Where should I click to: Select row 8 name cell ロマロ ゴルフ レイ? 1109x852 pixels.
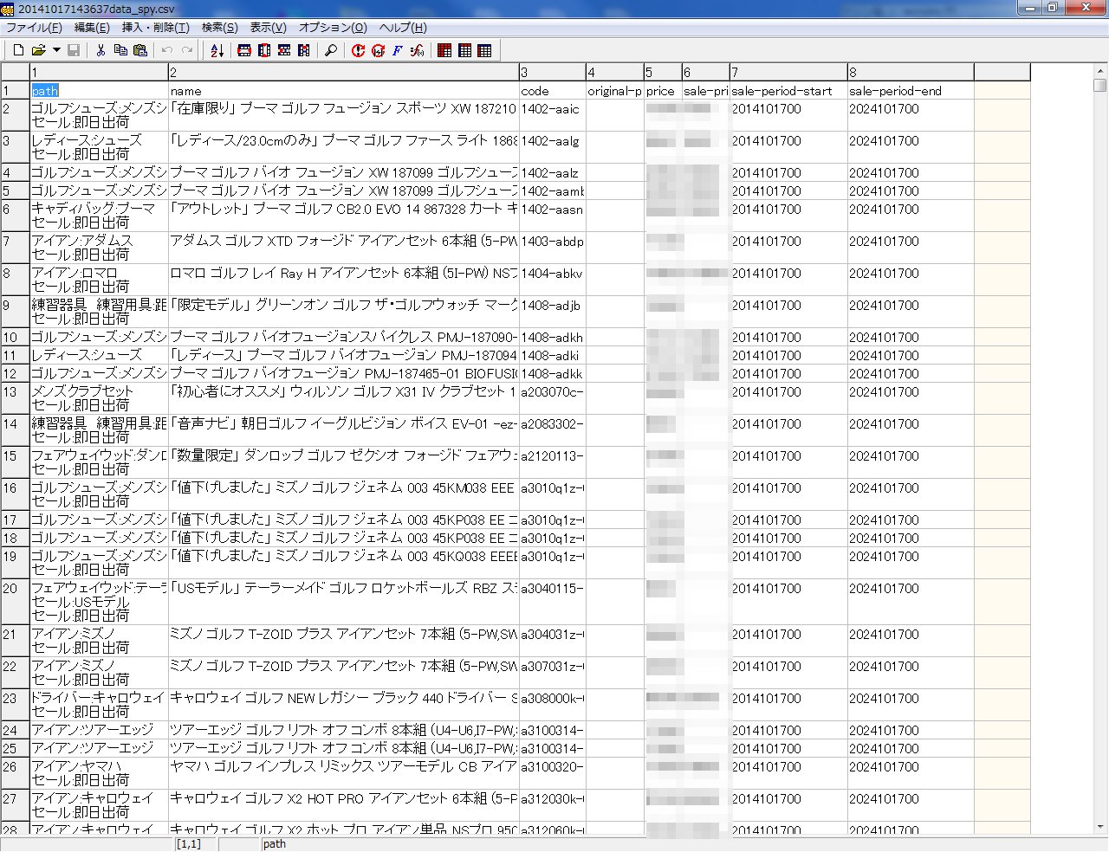pyautogui.click(x=344, y=280)
